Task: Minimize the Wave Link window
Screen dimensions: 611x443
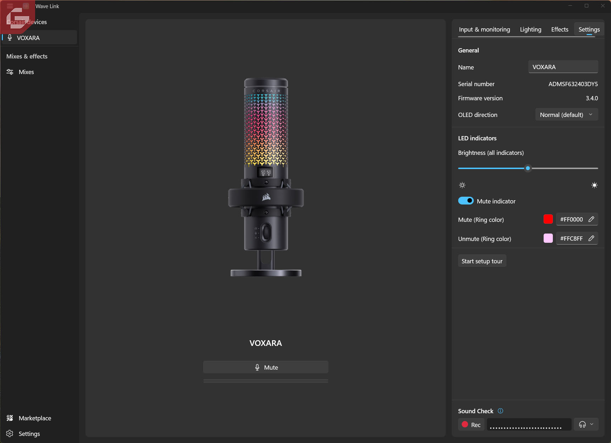Action: pyautogui.click(x=570, y=6)
